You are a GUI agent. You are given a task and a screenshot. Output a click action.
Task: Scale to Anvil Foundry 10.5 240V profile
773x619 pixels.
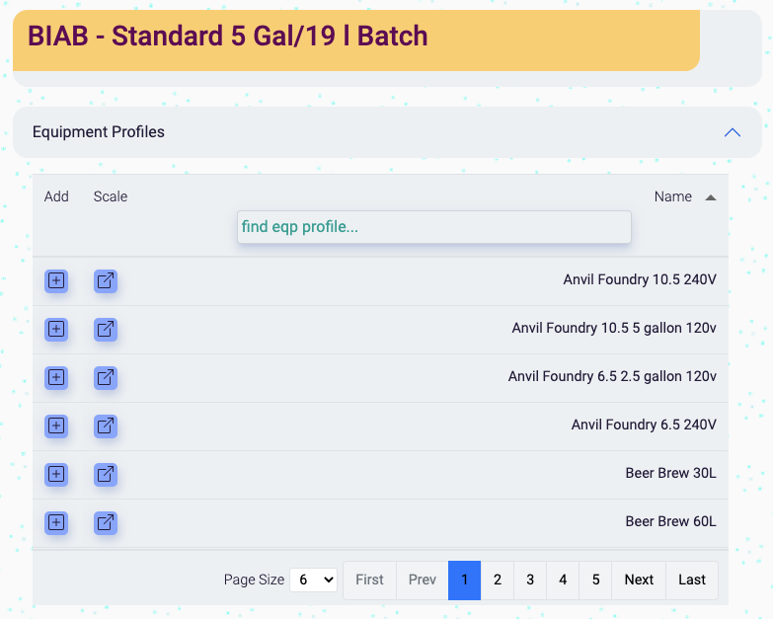coord(106,281)
